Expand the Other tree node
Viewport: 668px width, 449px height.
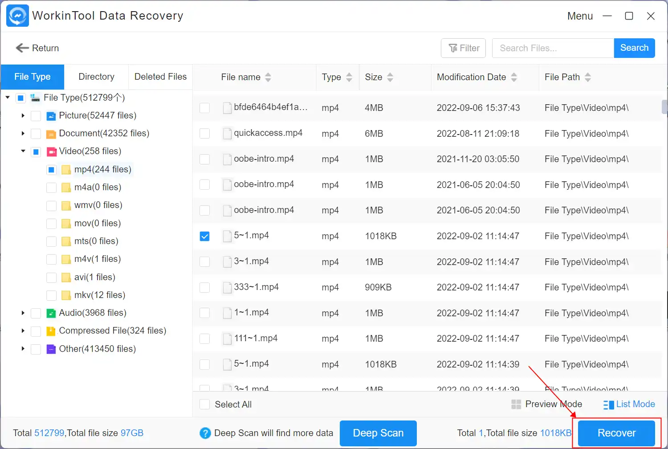click(x=23, y=349)
